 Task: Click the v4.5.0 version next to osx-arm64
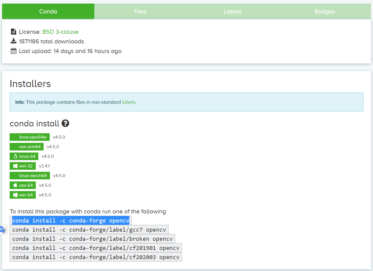[53, 147]
